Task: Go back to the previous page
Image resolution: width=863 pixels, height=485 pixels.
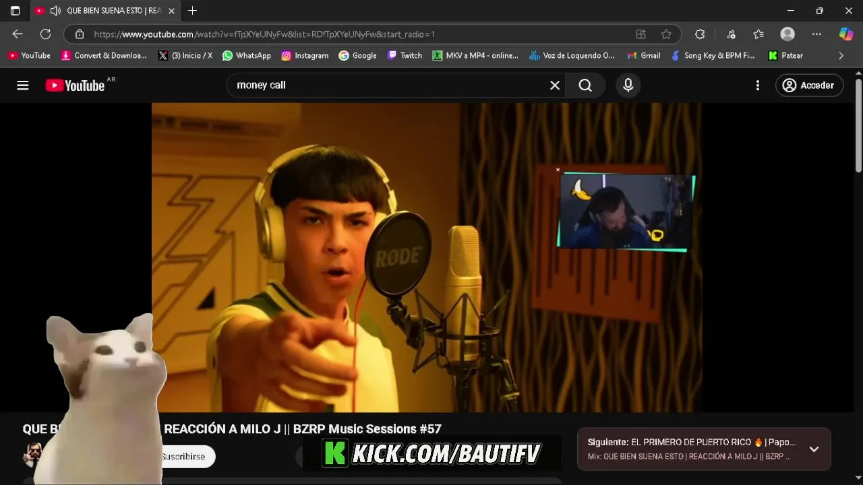Action: tap(18, 34)
